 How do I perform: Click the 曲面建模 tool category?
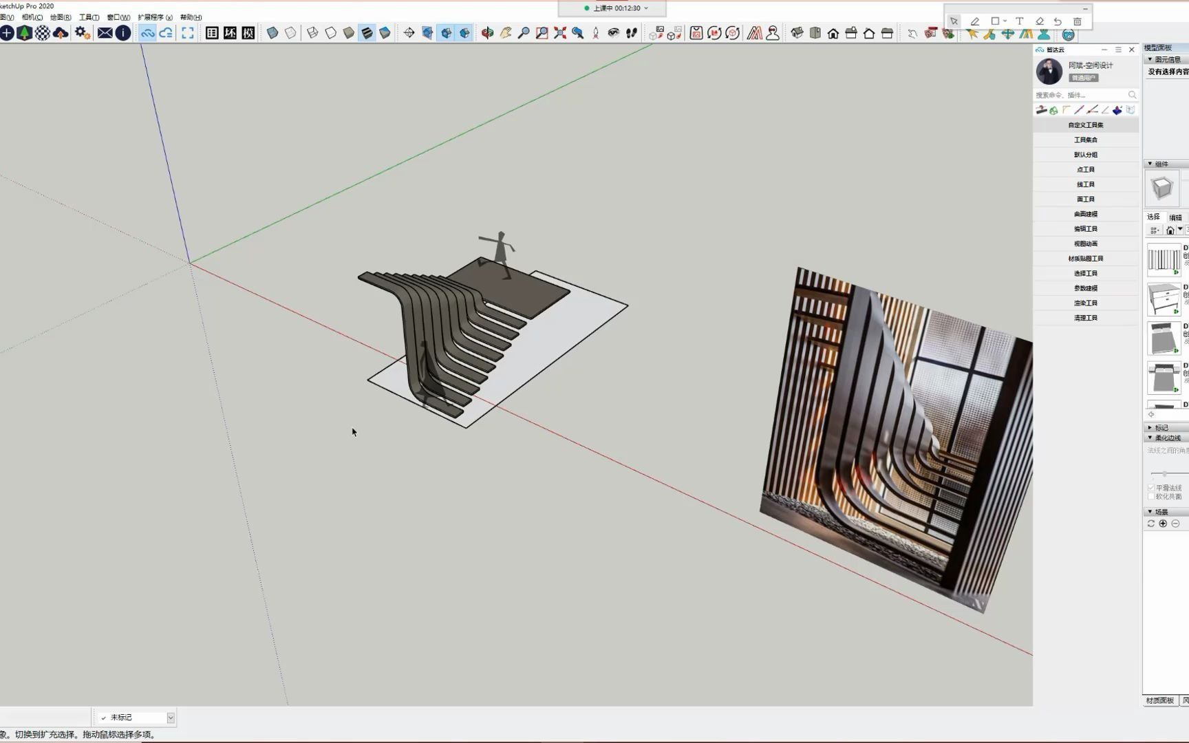[x=1086, y=214]
